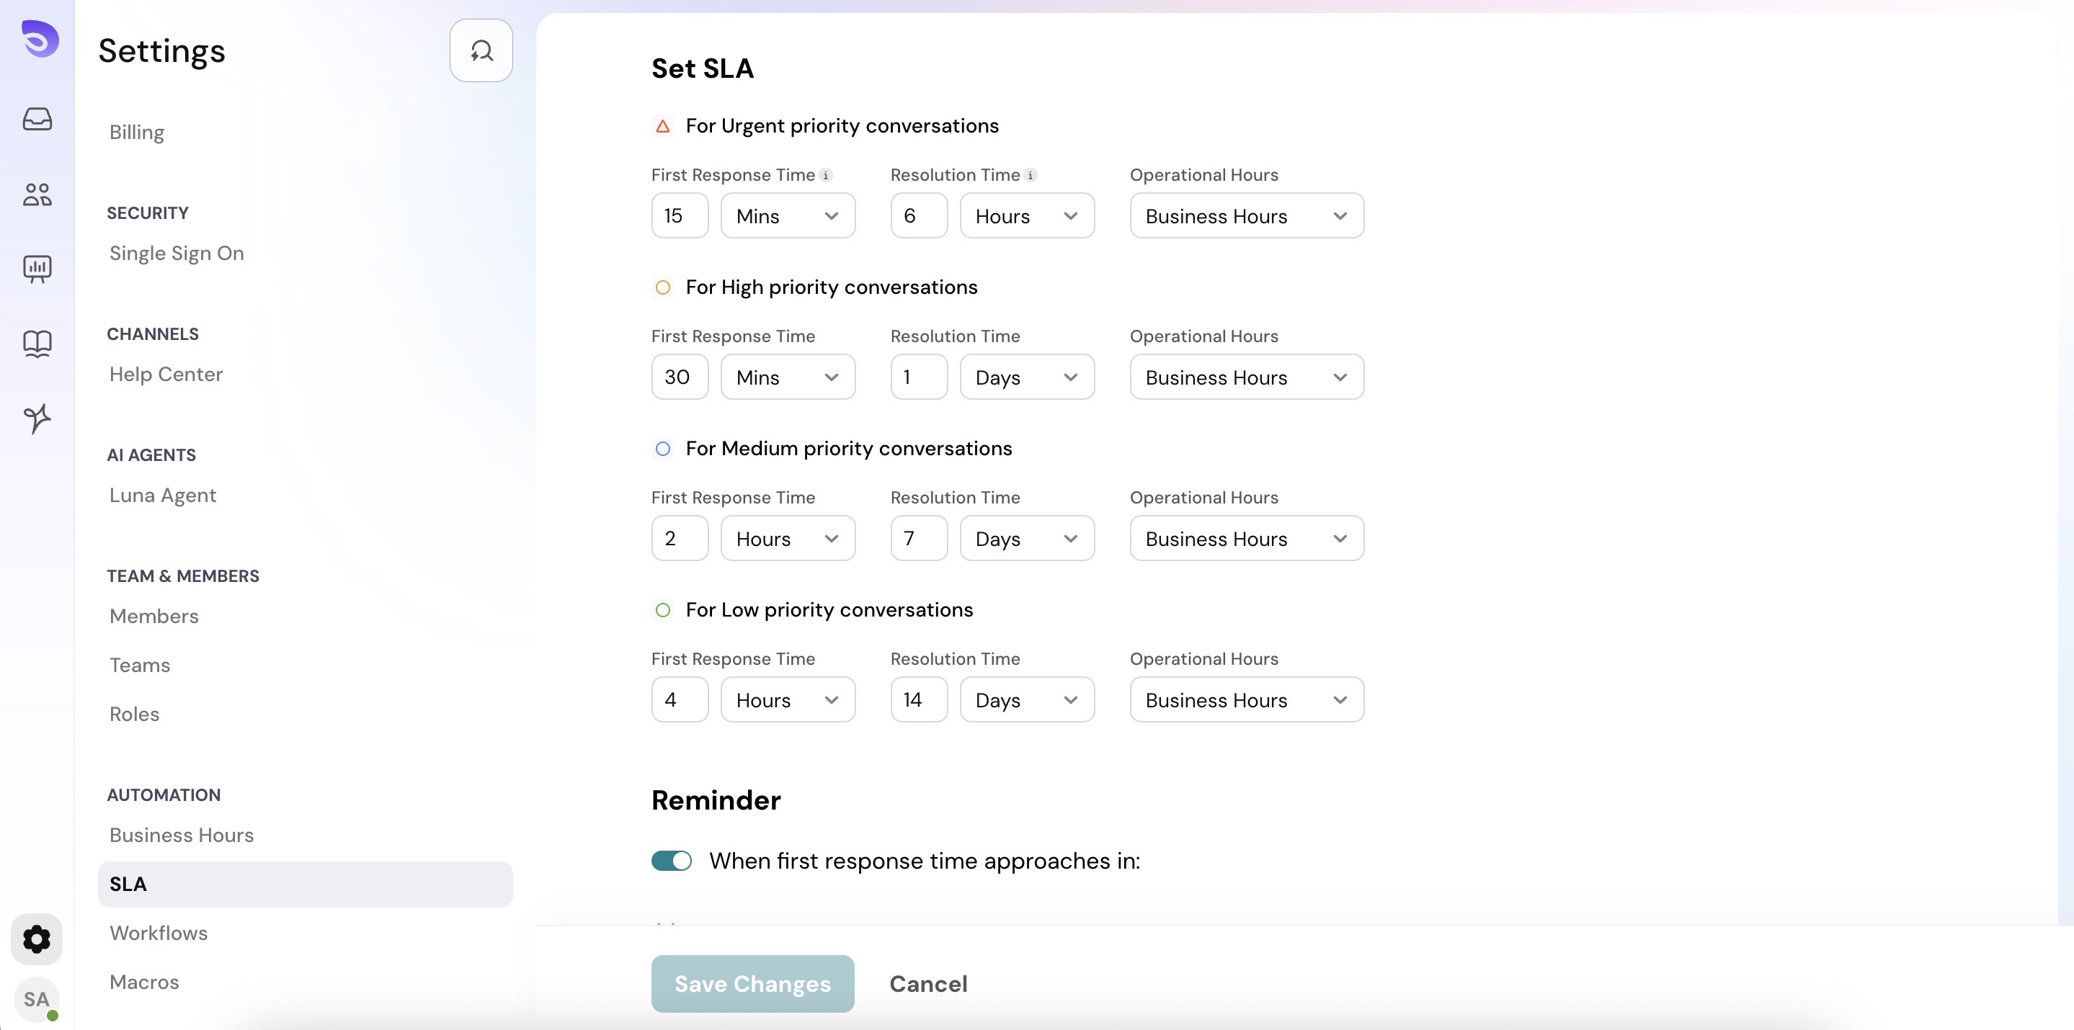
Task: Click Urgent resolution time value field
Action: [918, 215]
